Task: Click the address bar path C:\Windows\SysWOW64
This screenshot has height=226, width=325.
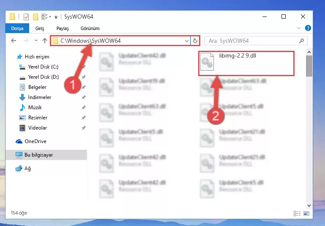Action: (x=90, y=41)
